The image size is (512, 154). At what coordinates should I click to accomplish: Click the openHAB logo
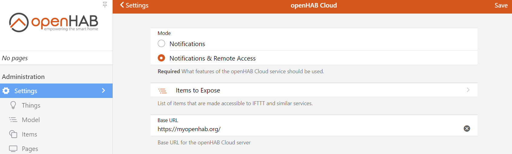54,23
